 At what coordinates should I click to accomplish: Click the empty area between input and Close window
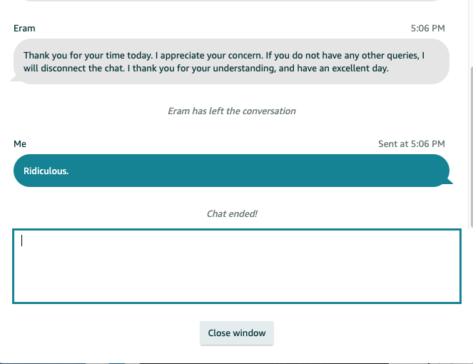(x=237, y=313)
